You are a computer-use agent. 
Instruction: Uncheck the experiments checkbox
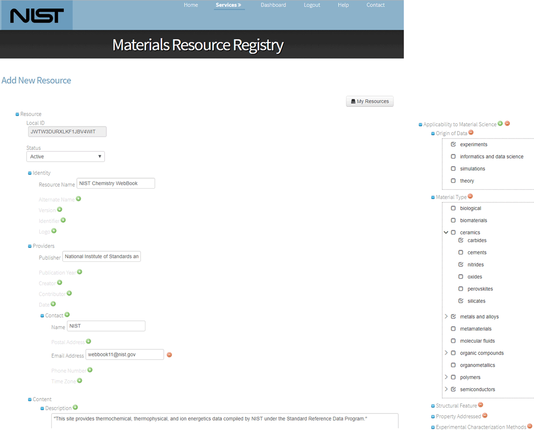point(453,144)
